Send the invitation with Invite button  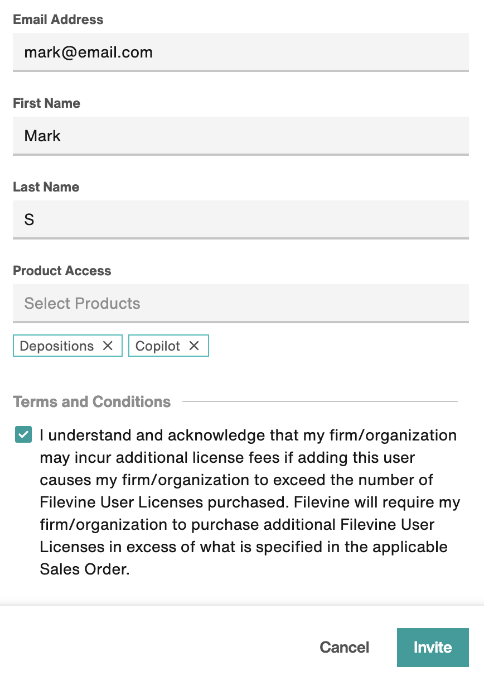click(433, 647)
